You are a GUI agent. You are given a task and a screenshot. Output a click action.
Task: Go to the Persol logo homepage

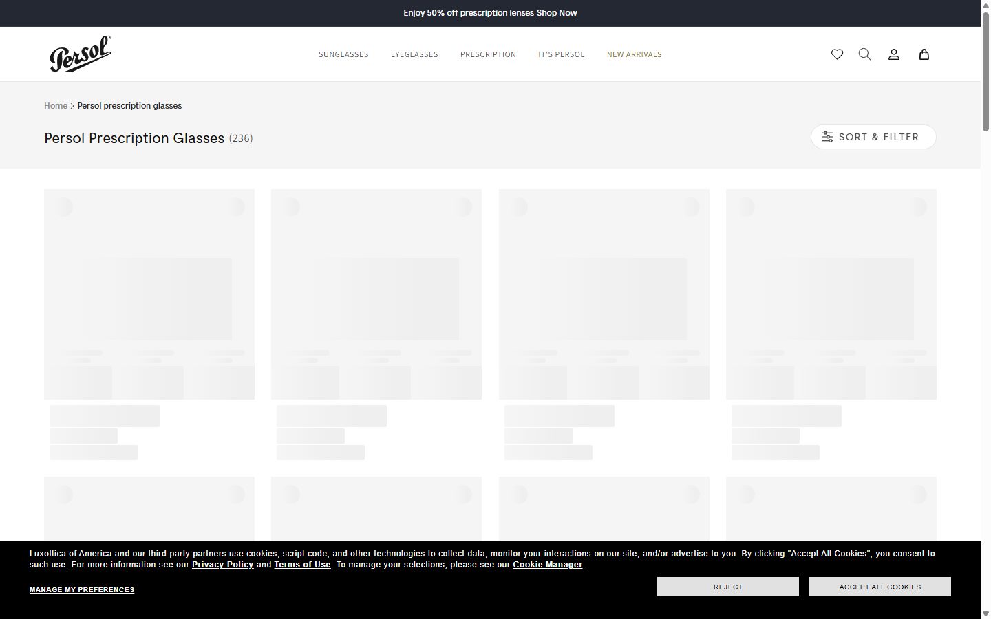pos(80,54)
